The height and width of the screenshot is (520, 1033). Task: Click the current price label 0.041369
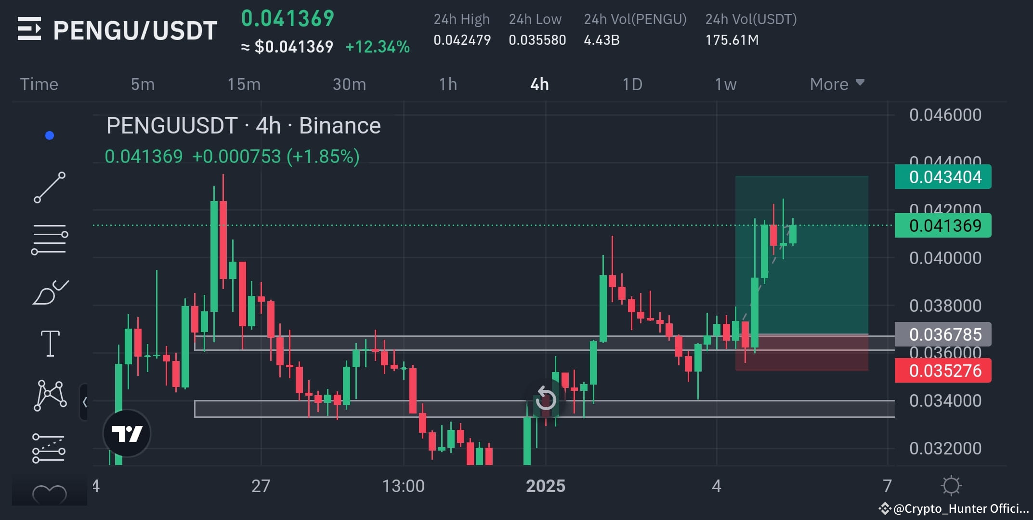942,225
